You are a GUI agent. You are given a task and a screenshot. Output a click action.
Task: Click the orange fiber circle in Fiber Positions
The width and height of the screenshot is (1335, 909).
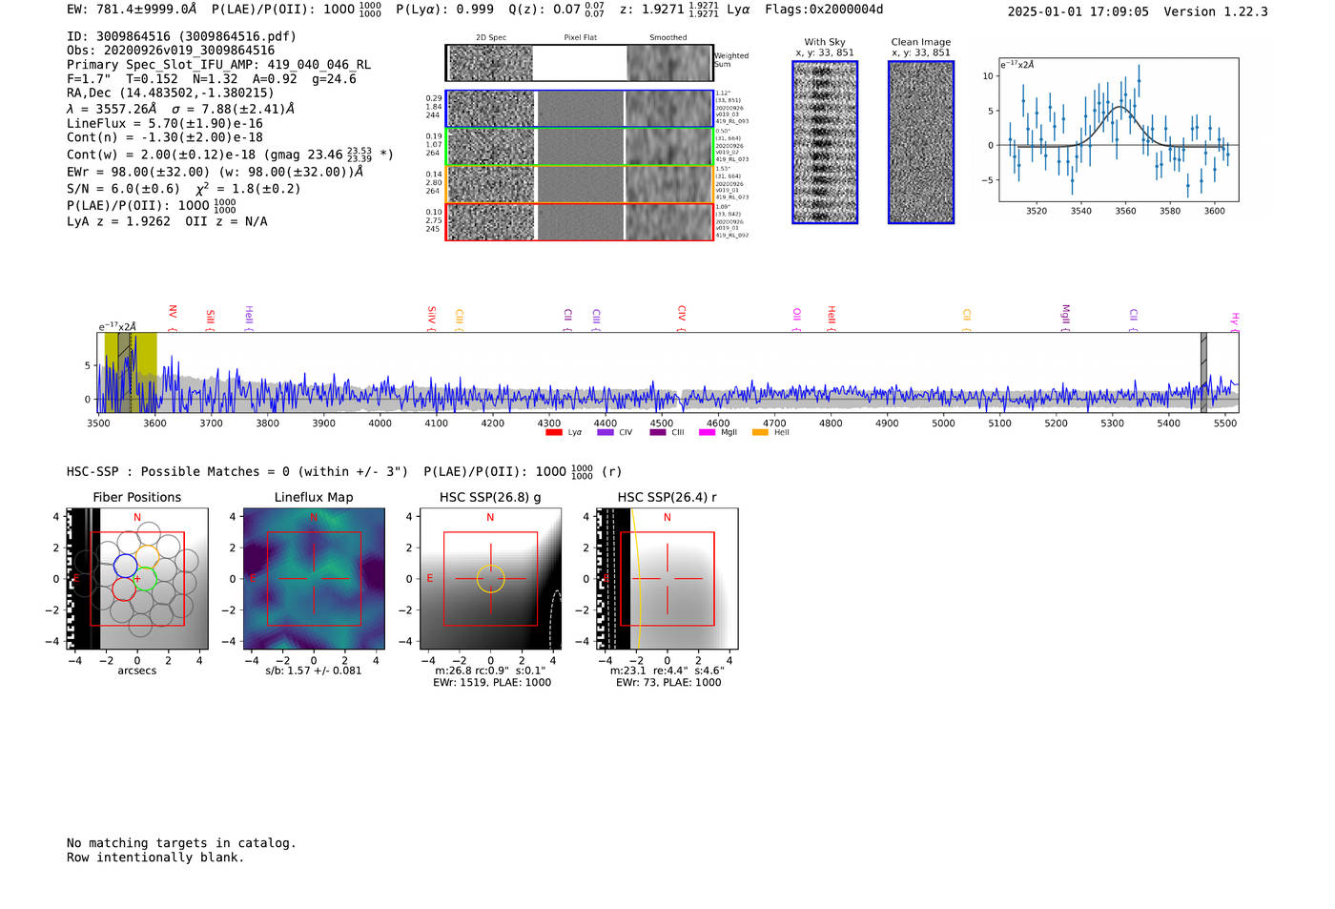point(147,556)
